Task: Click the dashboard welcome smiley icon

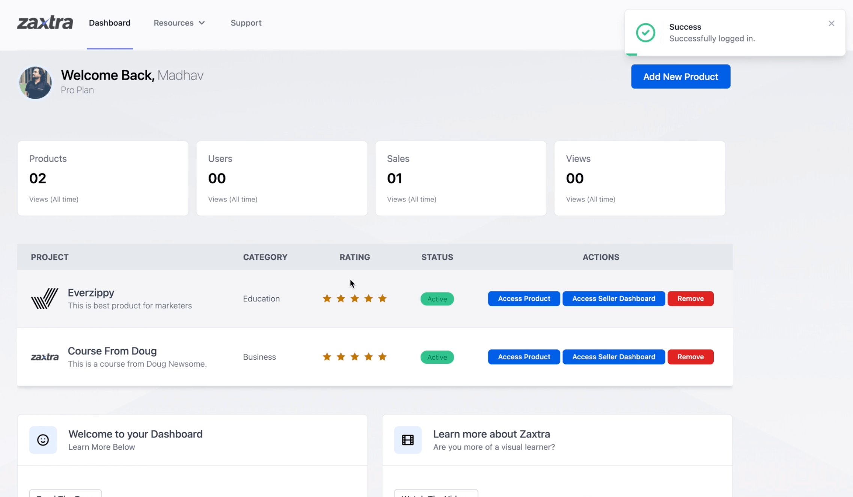Action: click(43, 440)
